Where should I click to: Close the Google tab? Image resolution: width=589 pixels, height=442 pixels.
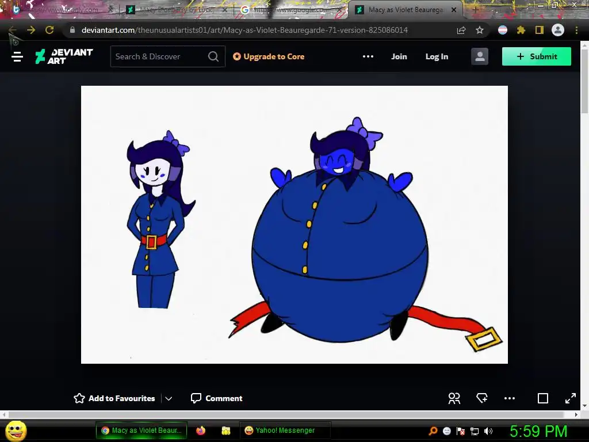pyautogui.click(x=339, y=10)
